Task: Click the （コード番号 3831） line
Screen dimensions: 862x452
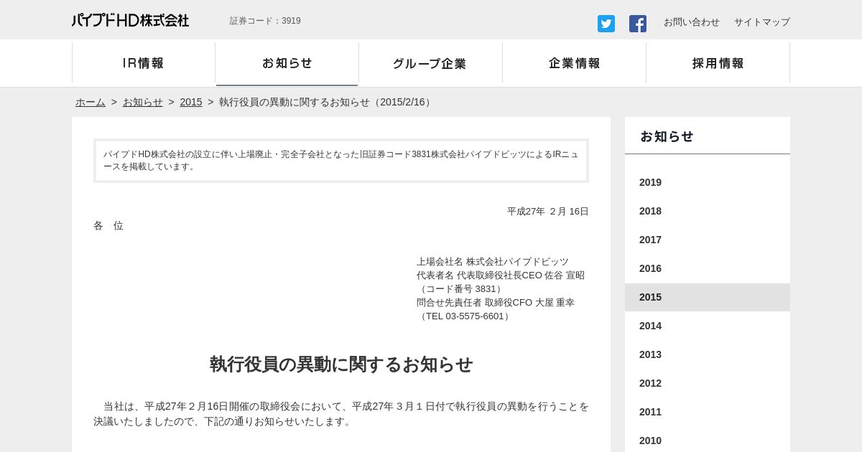Action: [461, 288]
